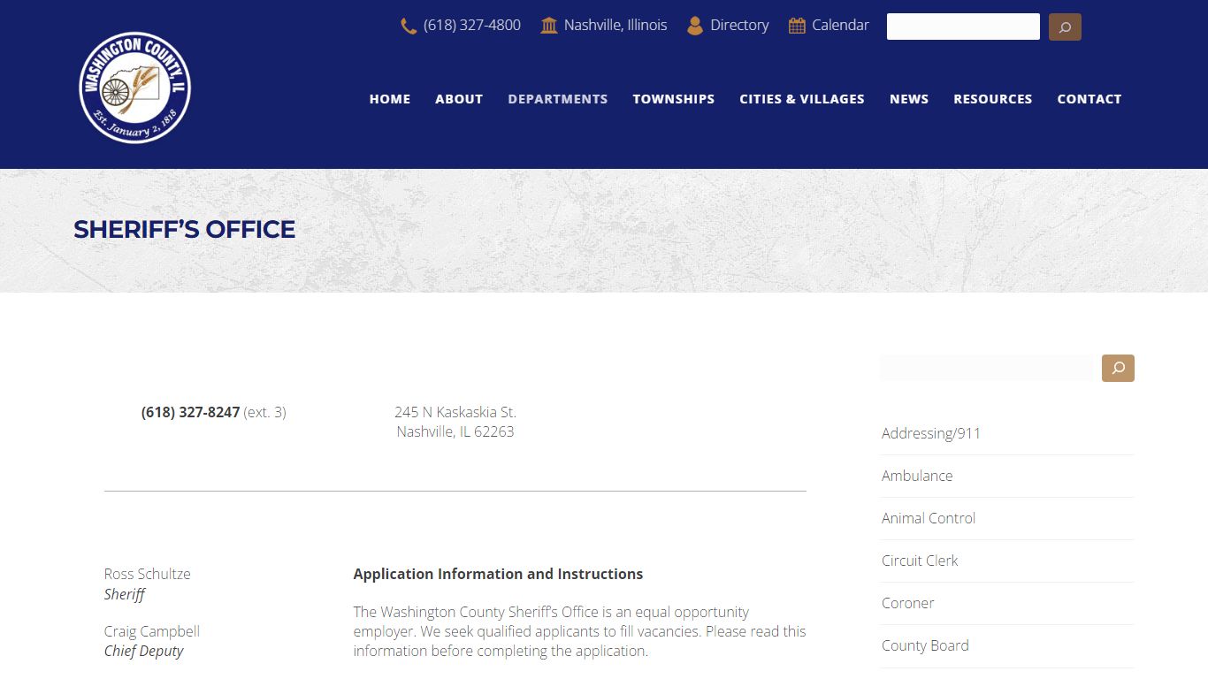The width and height of the screenshot is (1208, 679).
Task: Click the name Ross Schultze
Action: pyautogui.click(x=148, y=574)
